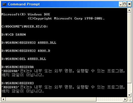Click the CD SARUN command line
133x103 pixels.
14,34
